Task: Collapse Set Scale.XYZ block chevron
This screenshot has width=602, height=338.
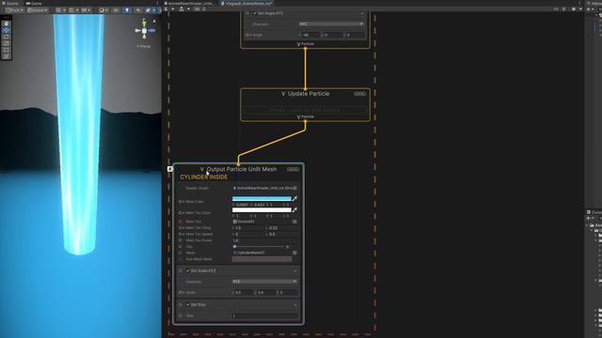Action: [x=295, y=271]
